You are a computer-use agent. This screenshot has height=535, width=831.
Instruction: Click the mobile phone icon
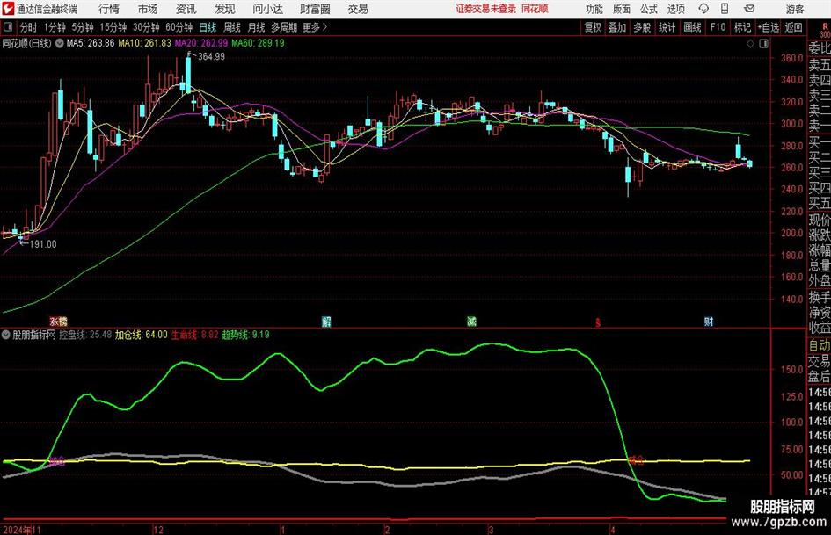coord(725,9)
